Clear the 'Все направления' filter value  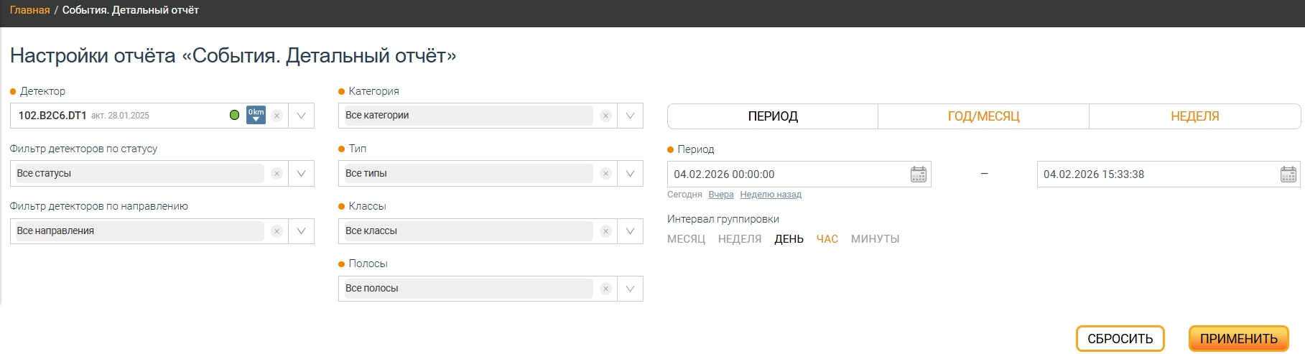pyautogui.click(x=277, y=231)
